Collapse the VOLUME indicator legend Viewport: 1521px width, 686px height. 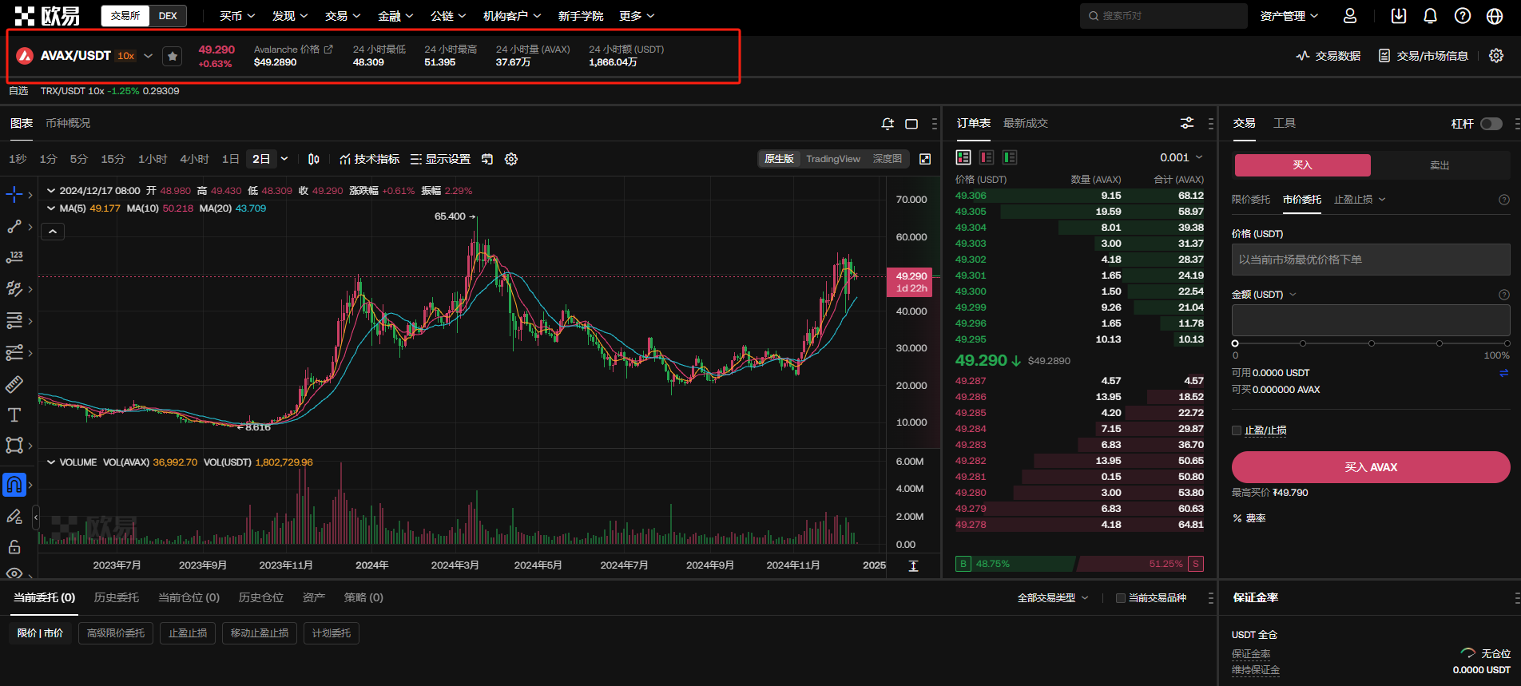51,462
